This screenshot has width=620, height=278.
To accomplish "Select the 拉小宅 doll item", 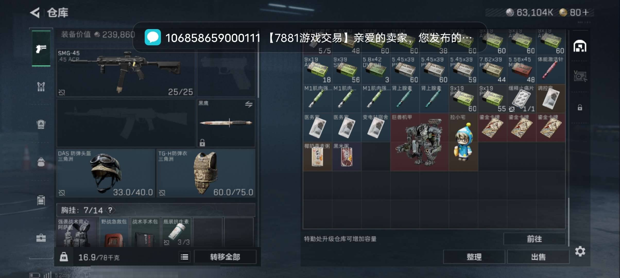I will 463,142.
